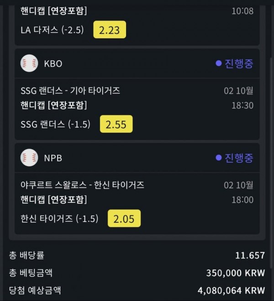Click the blue status dot beside NPB
Image resolution: width=274 pixels, height=301 pixels.
coord(219,158)
